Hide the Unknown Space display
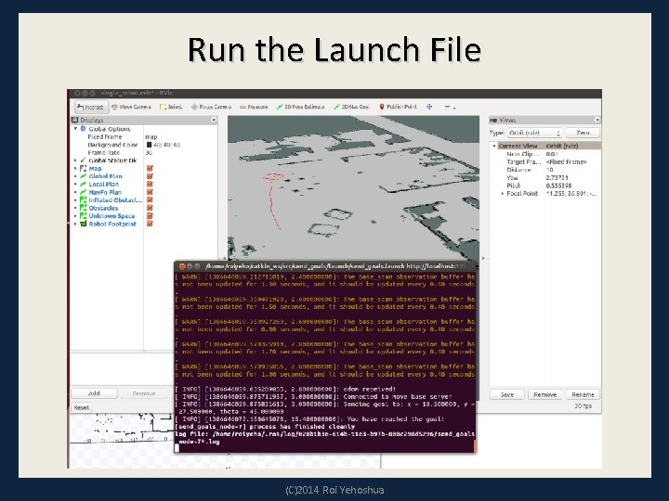Viewport: 669px width, 501px height. [150, 216]
